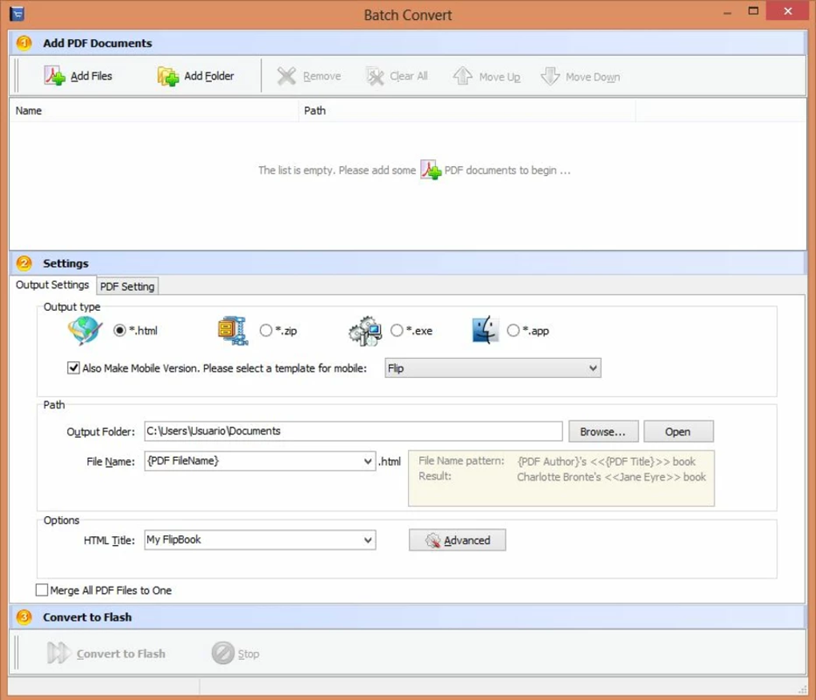Screen dimensions: 816x700
Task: Click the Convert to Flash button label
Action: click(x=121, y=654)
